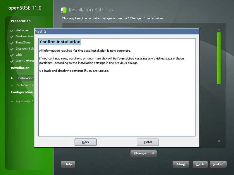This screenshot has height=175, width=234.
Task: Click the checkmark icon next to User Settings
Action: coord(12,61)
